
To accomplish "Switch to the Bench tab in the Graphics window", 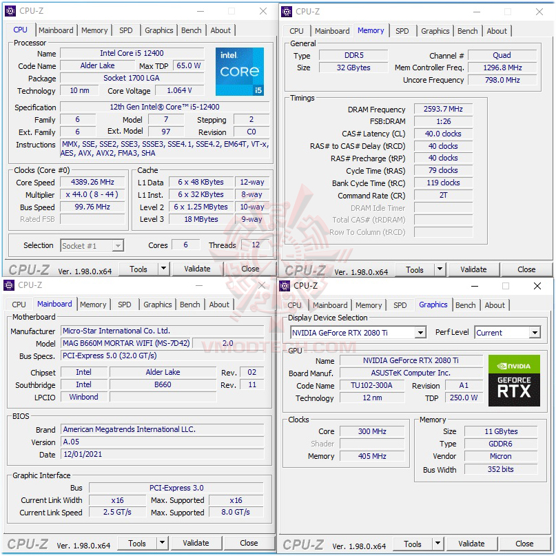I will coord(466,305).
